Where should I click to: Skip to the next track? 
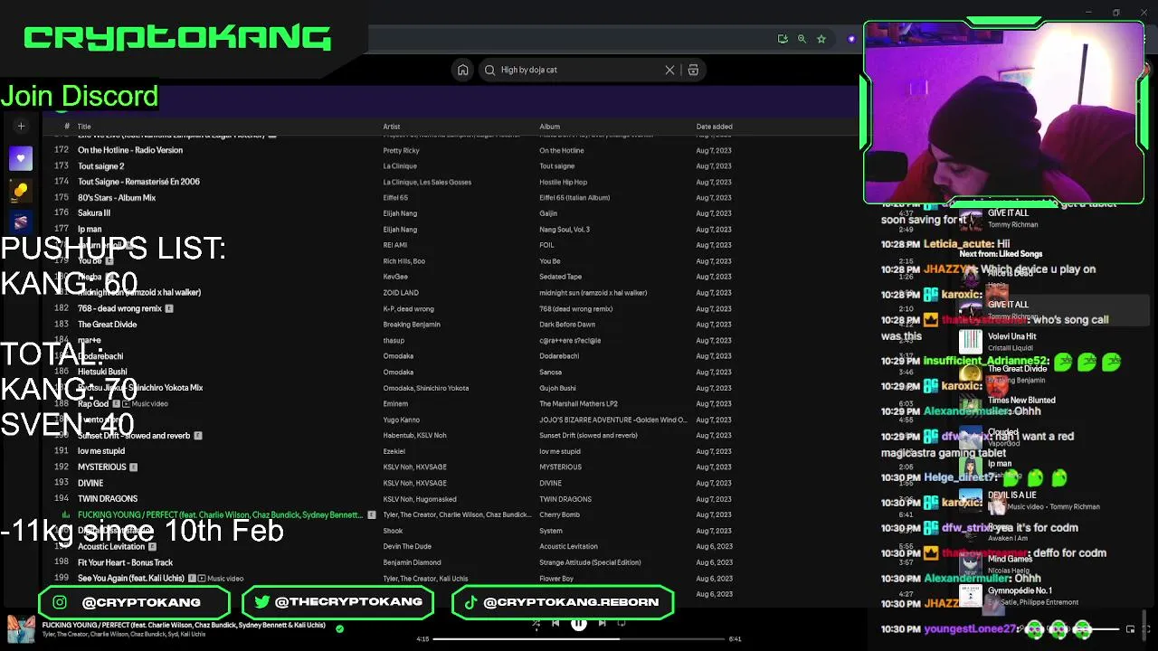(602, 622)
